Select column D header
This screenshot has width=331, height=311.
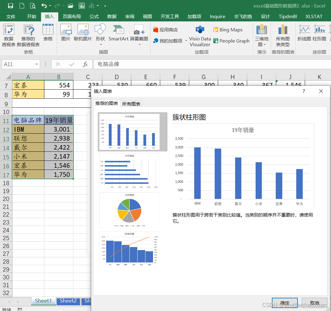(116, 77)
